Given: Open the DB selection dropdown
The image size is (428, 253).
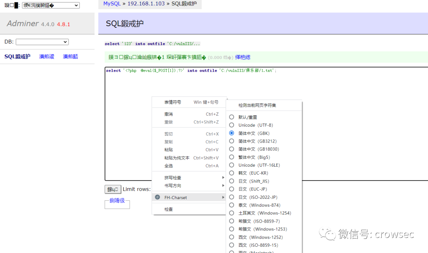Looking at the screenshot, I should click(42, 42).
